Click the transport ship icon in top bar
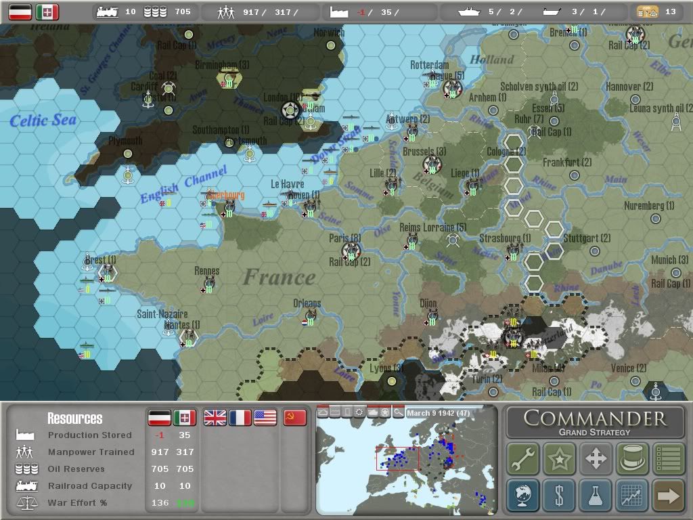The image size is (693, 520). (x=552, y=12)
